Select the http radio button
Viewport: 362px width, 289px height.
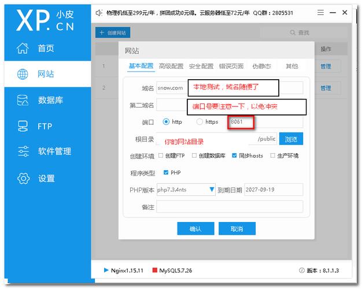pyautogui.click(x=166, y=121)
